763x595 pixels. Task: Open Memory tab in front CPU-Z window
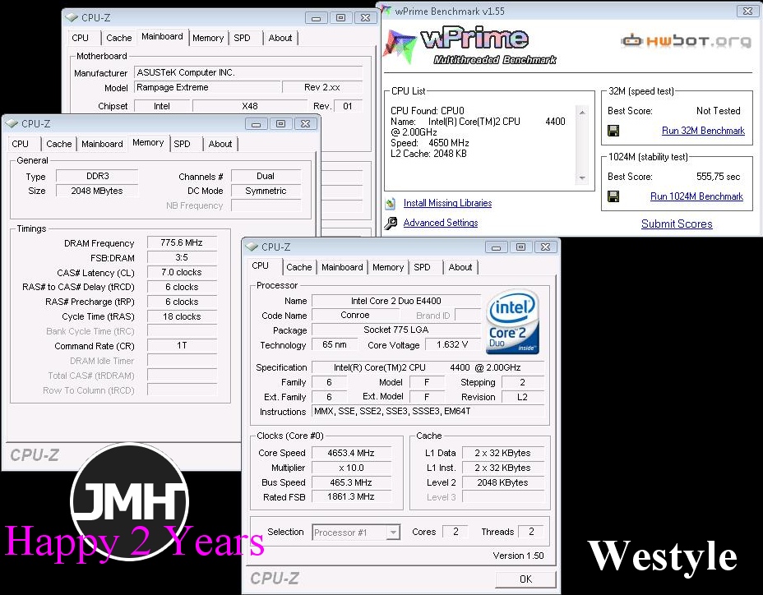388,267
